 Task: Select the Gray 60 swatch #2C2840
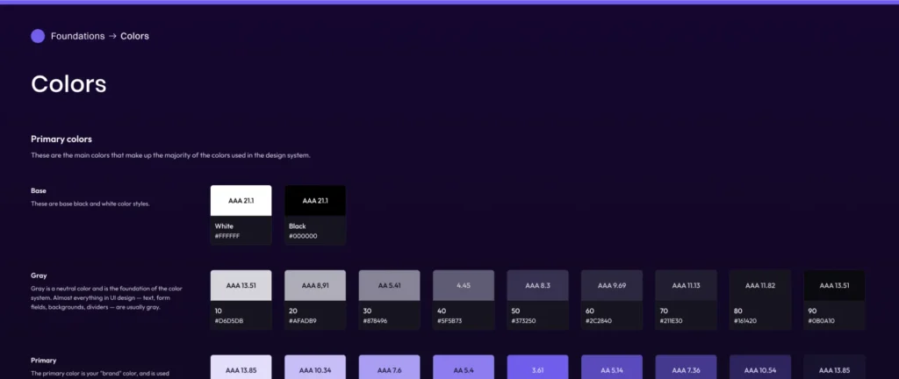[612, 286]
